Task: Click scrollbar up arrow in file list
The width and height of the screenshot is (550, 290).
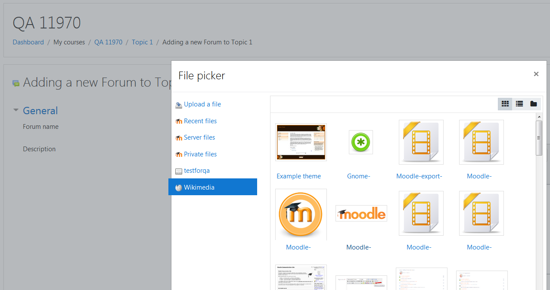Action: [x=539, y=116]
